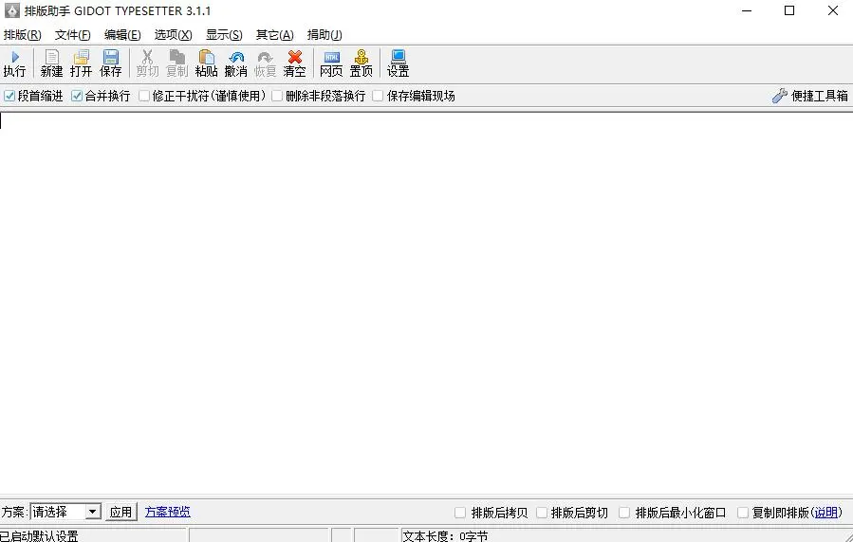Viewport: 853px width, 542px height.
Task: Toggle the 段首缩进 checkbox
Action: [9, 96]
